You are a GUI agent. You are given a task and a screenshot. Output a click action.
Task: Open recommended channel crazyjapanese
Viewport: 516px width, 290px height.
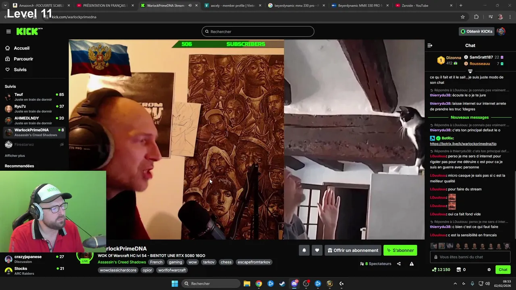(34, 259)
